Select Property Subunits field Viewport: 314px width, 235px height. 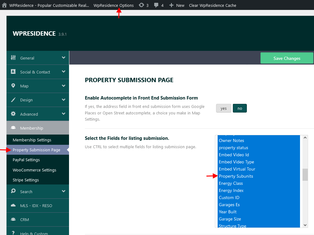(x=259, y=176)
